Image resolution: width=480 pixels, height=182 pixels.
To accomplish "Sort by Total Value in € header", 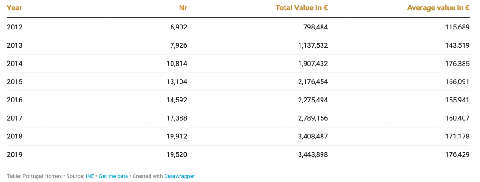I will (301, 8).
